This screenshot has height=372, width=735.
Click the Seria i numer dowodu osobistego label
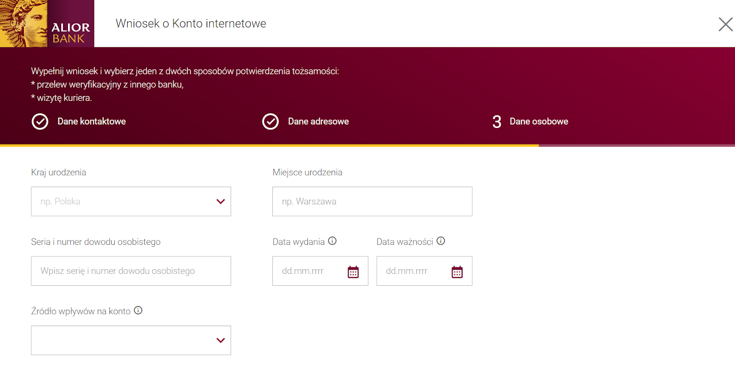96,242
